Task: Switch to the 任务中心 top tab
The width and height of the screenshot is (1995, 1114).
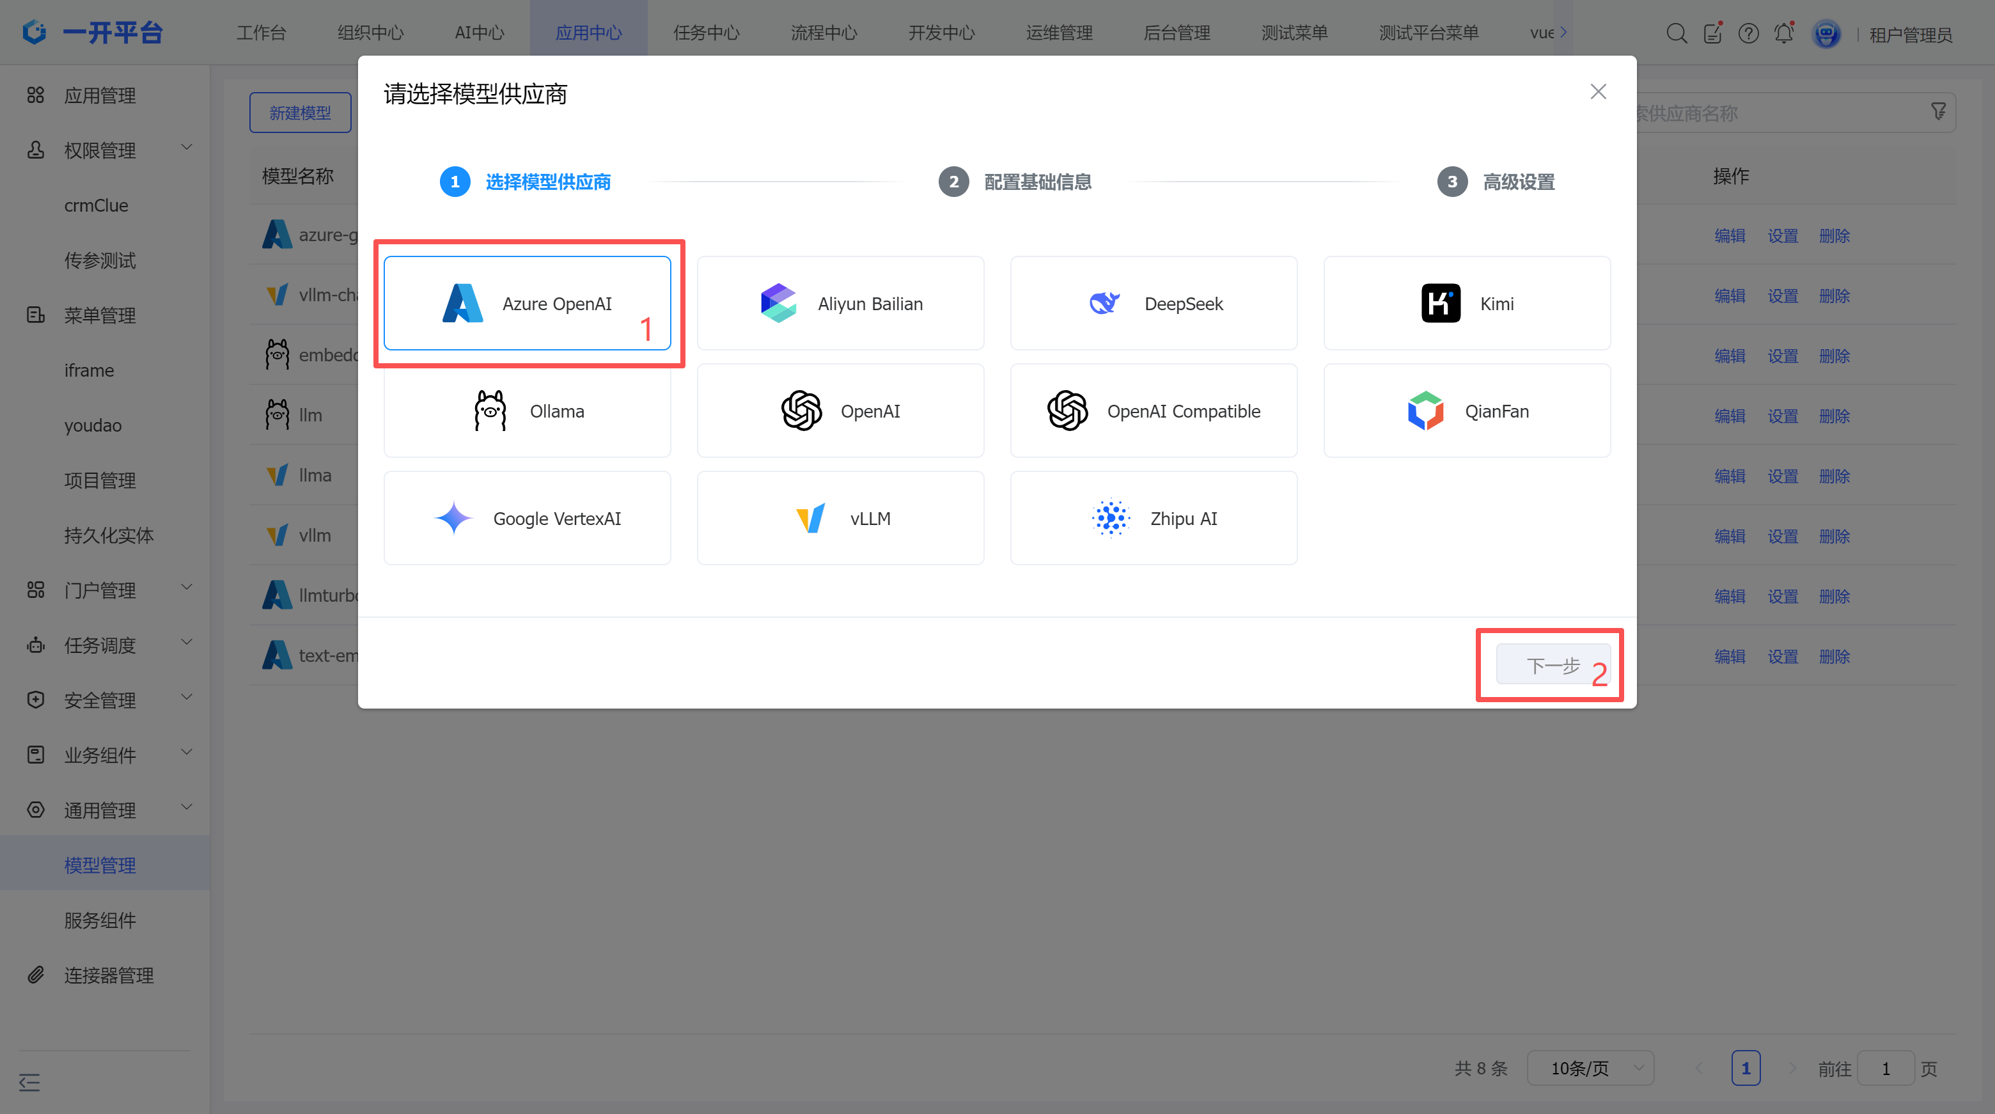Action: 705,33
